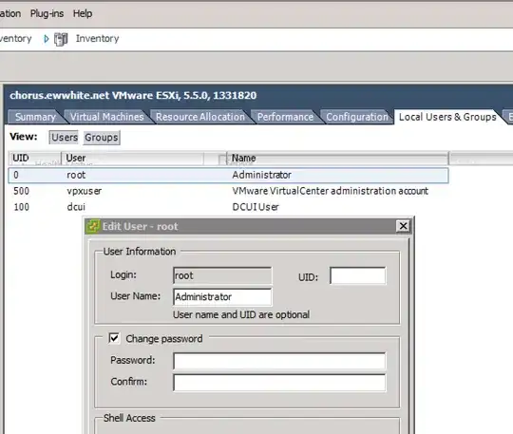Click into the Password field

tap(279, 362)
